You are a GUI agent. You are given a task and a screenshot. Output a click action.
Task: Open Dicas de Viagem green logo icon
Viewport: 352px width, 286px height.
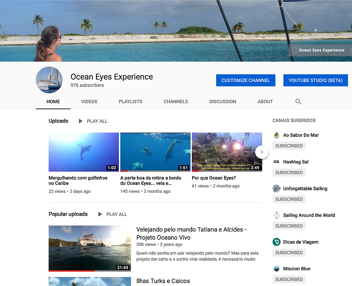coord(277,242)
